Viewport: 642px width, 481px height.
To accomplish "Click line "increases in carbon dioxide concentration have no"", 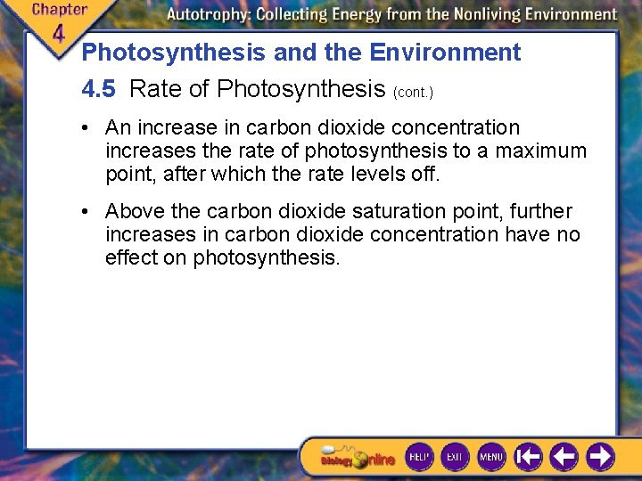I will [x=342, y=234].
